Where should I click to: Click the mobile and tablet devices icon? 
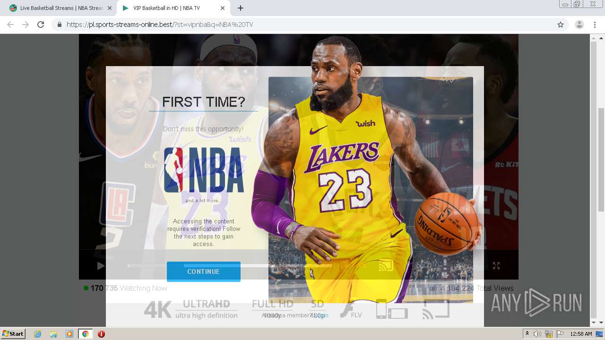click(392, 309)
